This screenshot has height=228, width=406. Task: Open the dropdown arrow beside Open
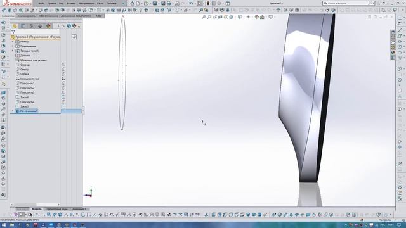pos(150,4)
